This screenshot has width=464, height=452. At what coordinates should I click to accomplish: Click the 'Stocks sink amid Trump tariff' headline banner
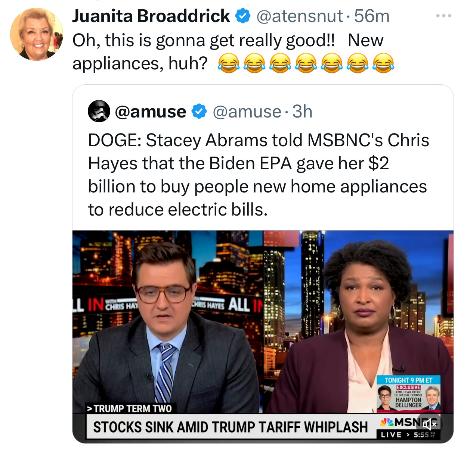[230, 427]
